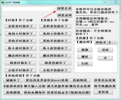Remove 鬼剑士时装补丁

pos(20,34)
